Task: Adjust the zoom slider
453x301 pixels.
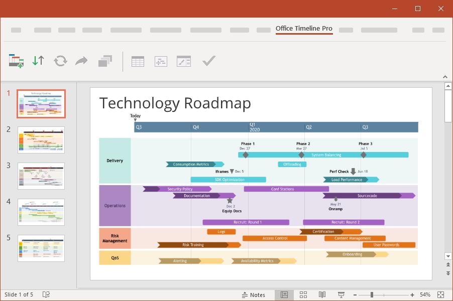Action: coord(372,294)
